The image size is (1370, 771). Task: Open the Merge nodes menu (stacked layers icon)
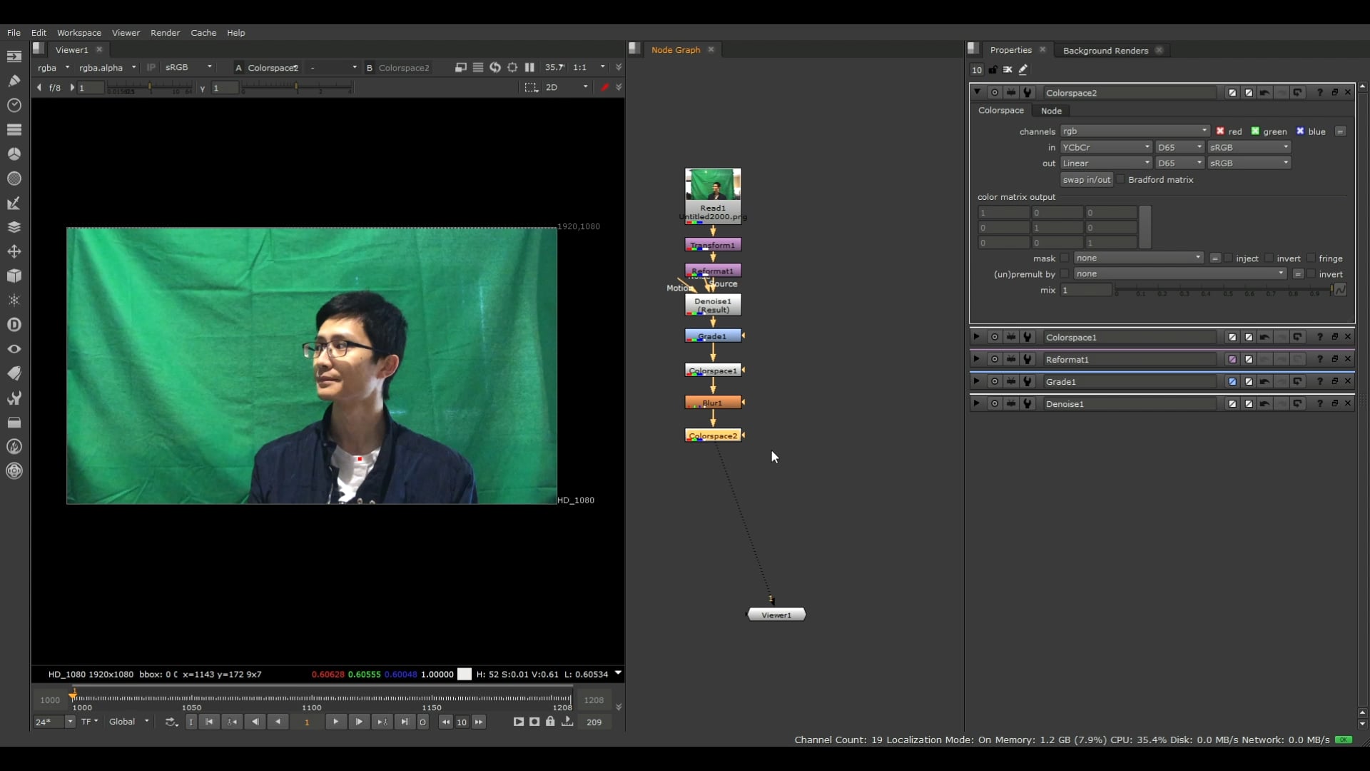point(14,227)
